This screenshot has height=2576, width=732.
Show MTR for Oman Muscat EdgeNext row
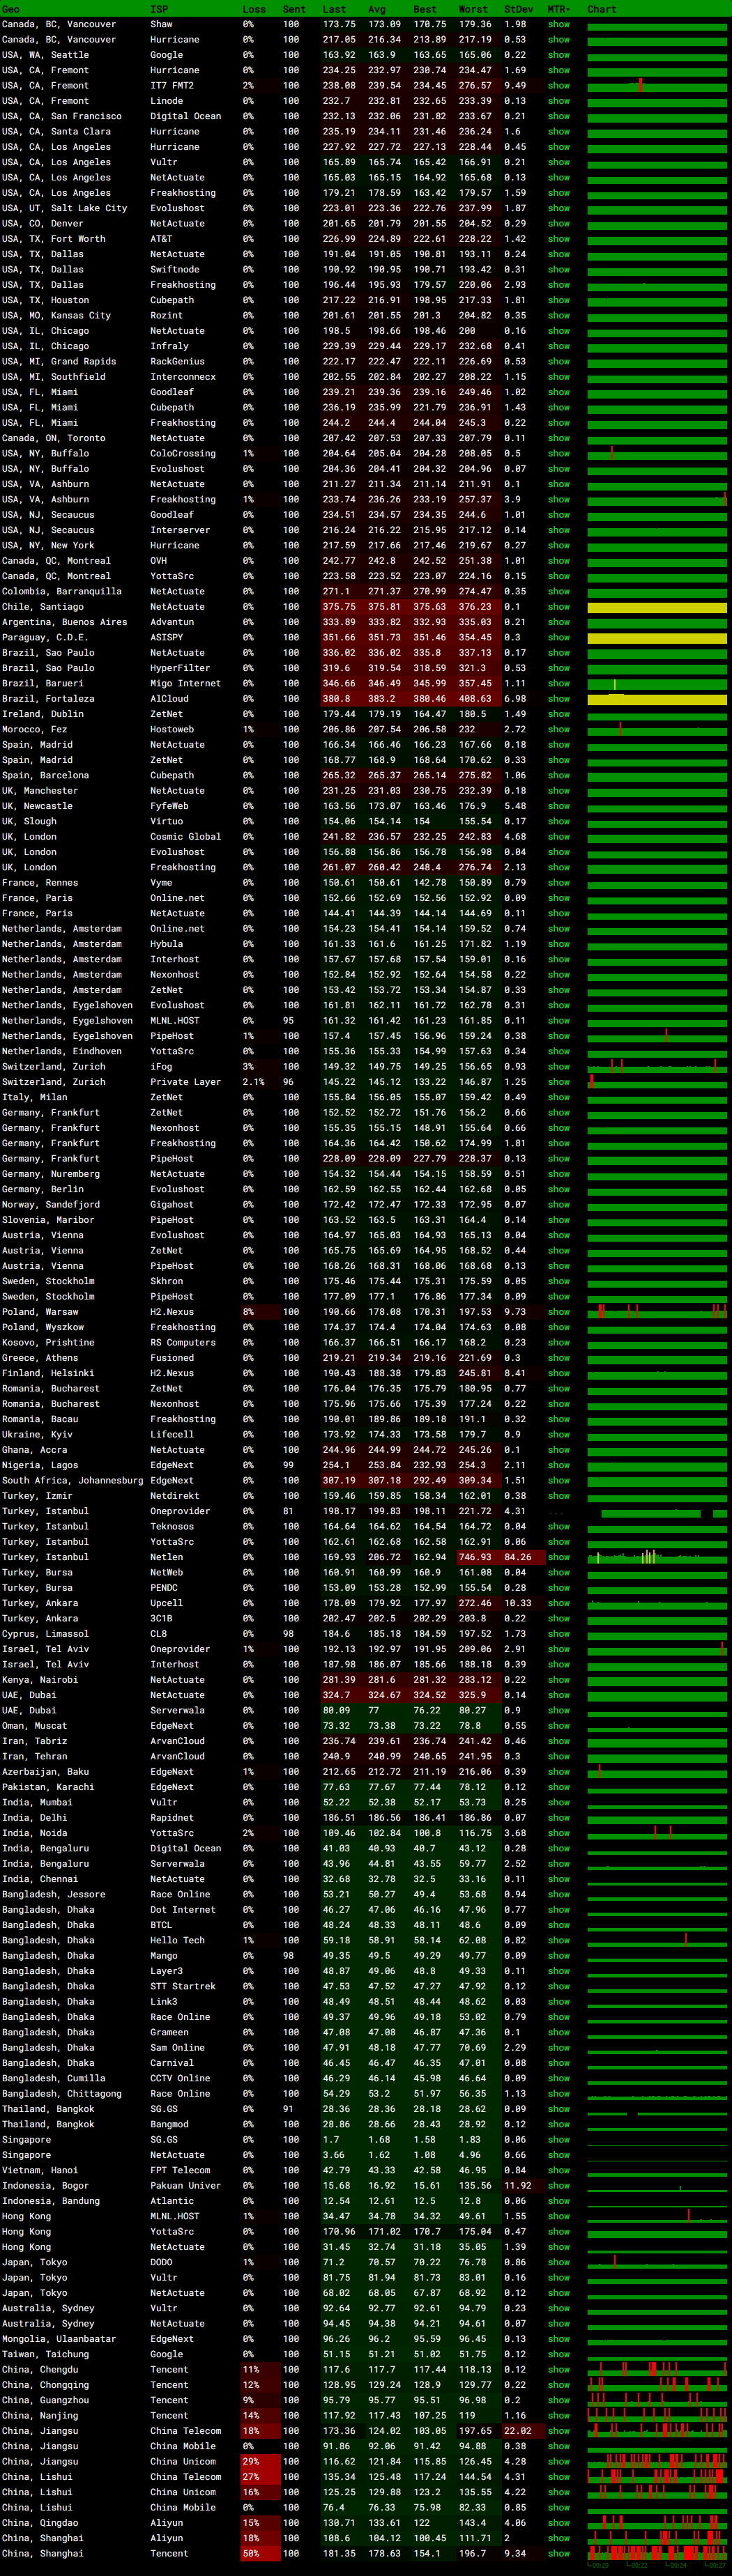(559, 1726)
